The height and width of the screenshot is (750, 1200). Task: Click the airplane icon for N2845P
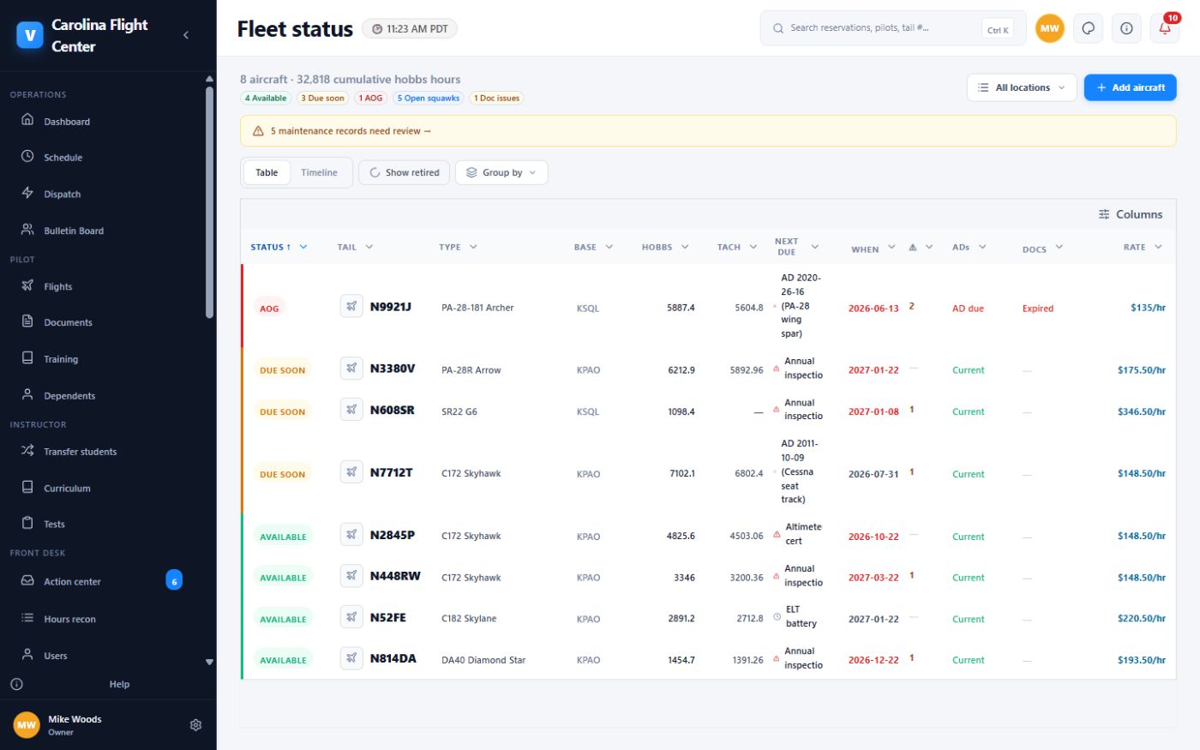pyautogui.click(x=351, y=536)
